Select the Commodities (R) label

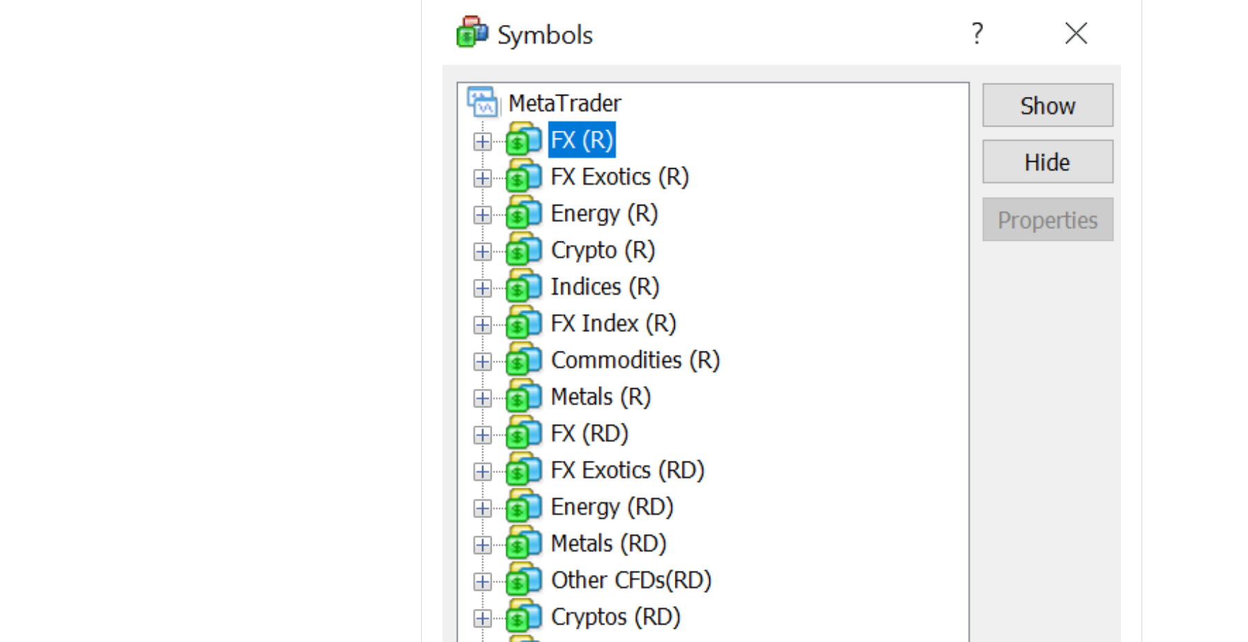tap(635, 360)
